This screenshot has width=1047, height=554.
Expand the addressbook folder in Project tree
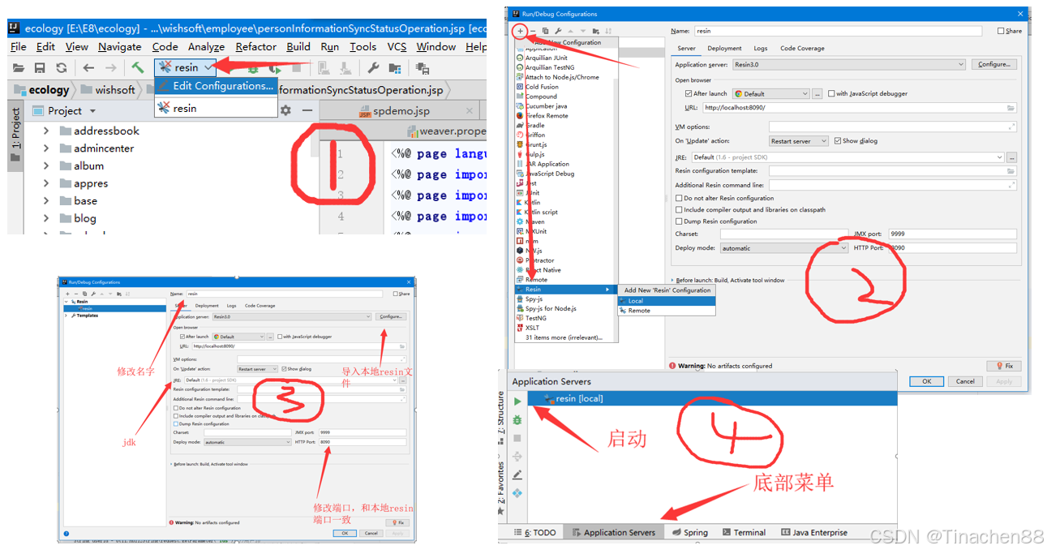pyautogui.click(x=46, y=131)
